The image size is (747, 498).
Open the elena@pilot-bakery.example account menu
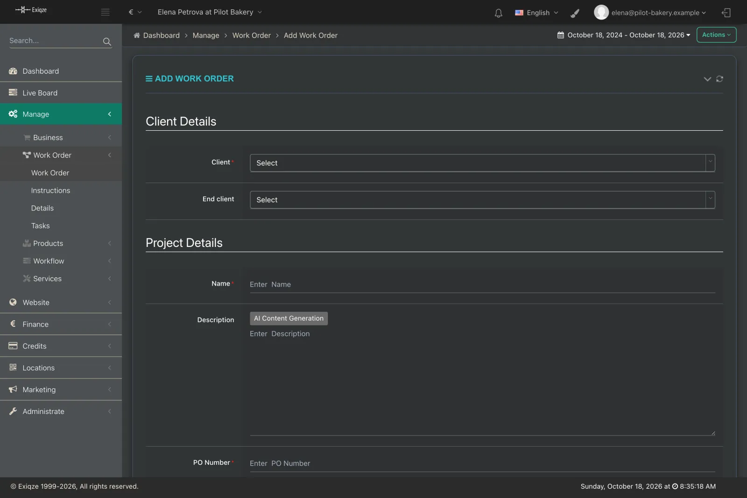coord(658,13)
